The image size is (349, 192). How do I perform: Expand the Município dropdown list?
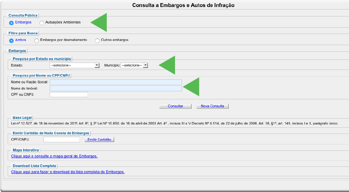pos(134,65)
